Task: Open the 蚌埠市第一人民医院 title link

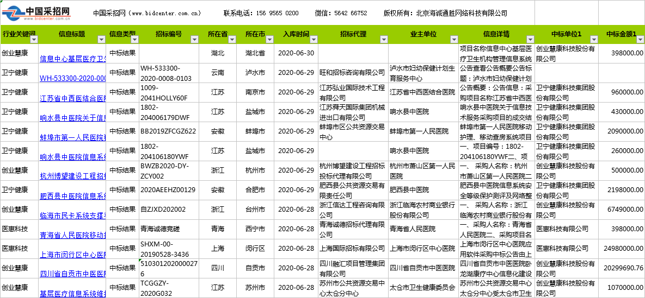Action: (x=72, y=137)
